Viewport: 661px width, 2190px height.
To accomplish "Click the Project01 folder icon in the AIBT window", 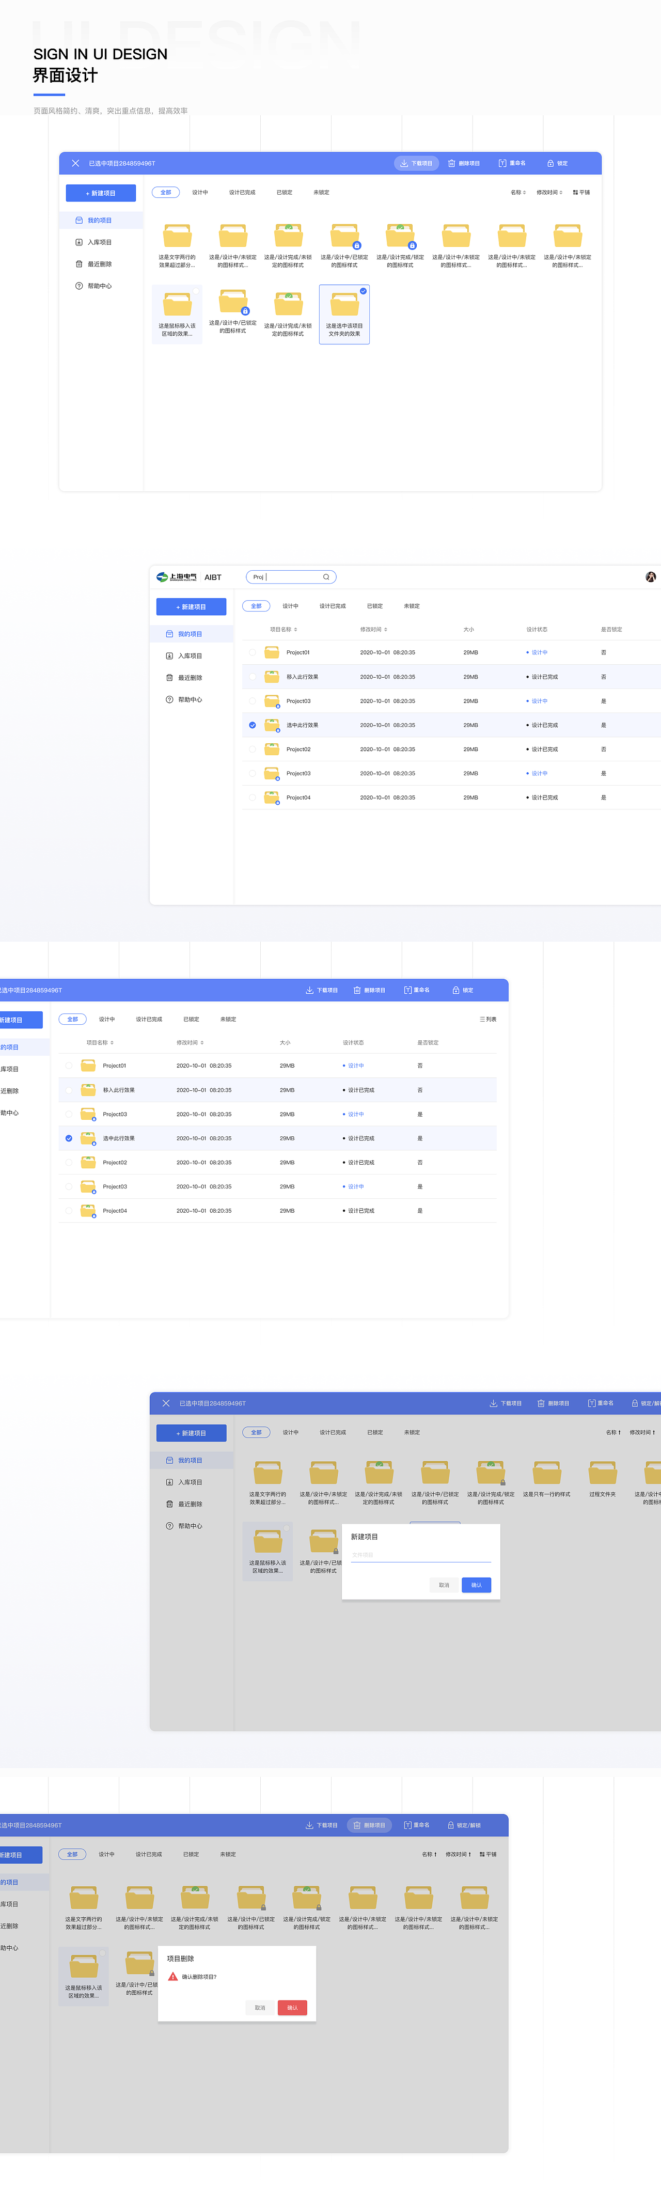I will [272, 653].
